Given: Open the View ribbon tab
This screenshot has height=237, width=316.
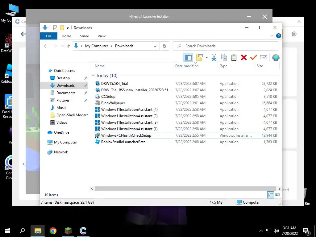Looking at the screenshot, I should [102, 36].
